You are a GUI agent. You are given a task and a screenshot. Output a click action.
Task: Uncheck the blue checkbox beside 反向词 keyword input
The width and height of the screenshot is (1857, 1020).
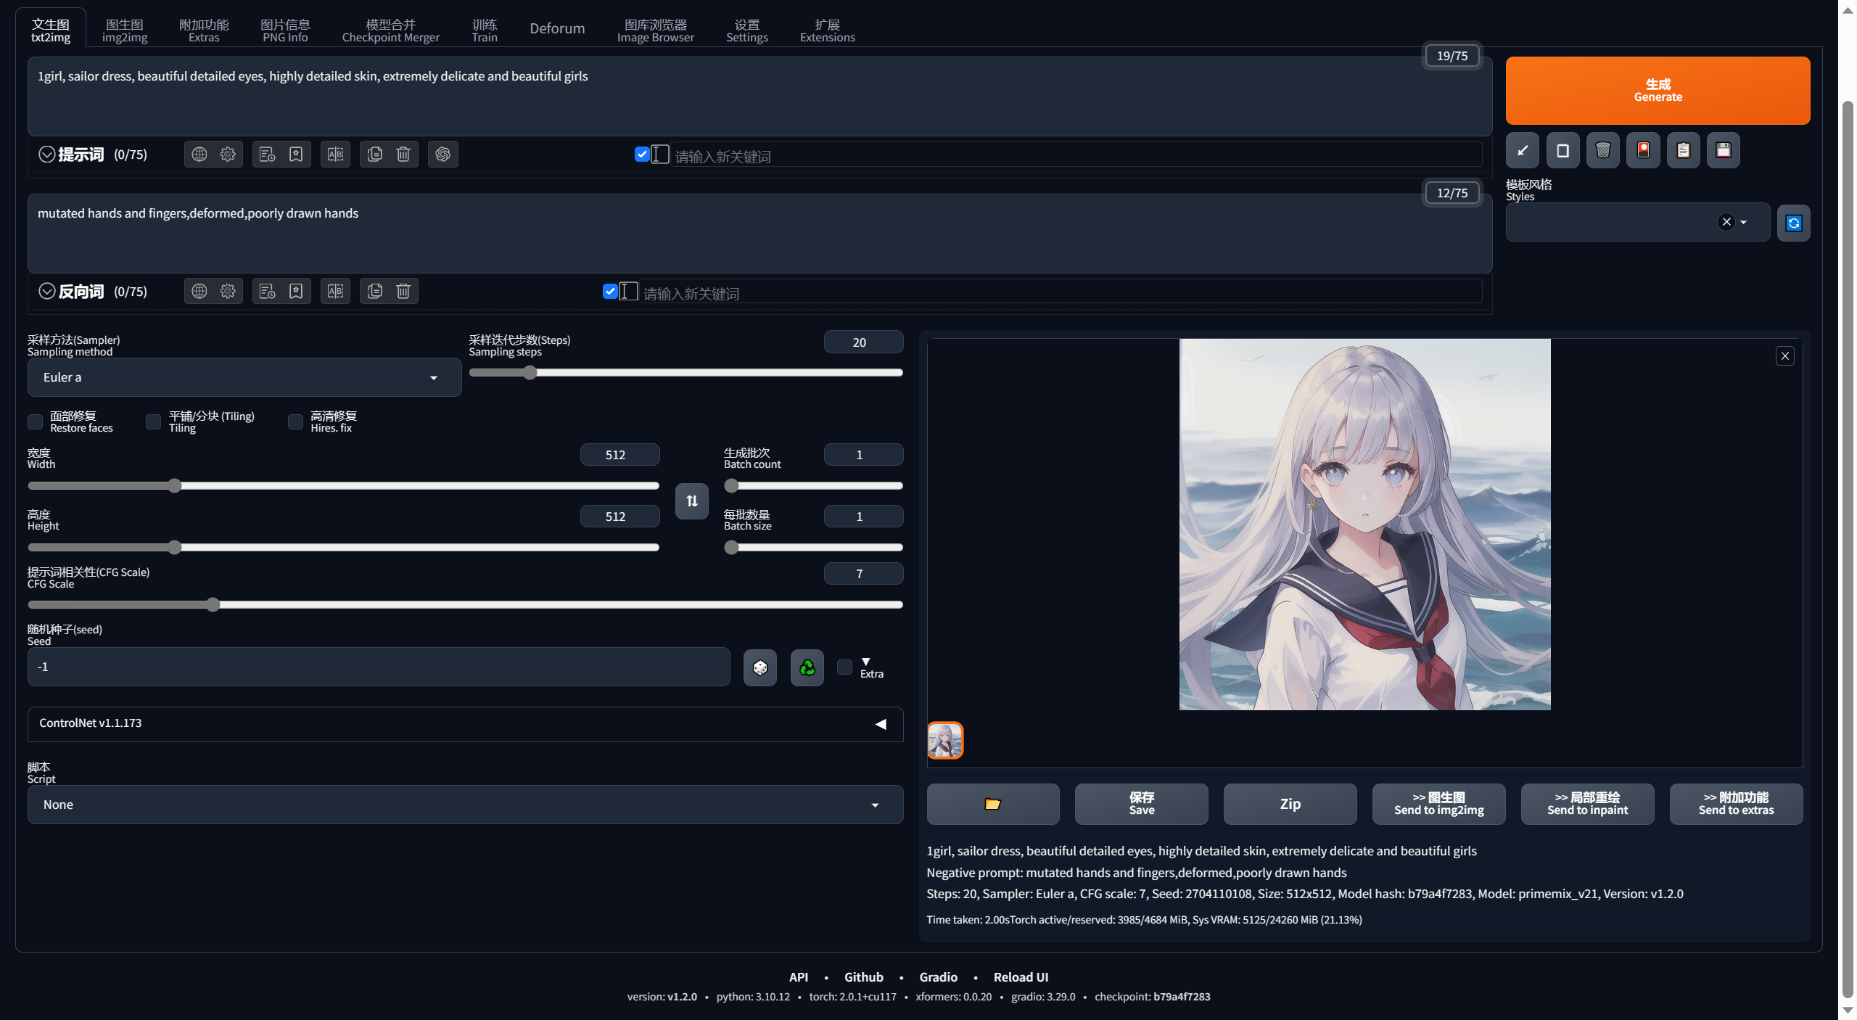(x=610, y=291)
